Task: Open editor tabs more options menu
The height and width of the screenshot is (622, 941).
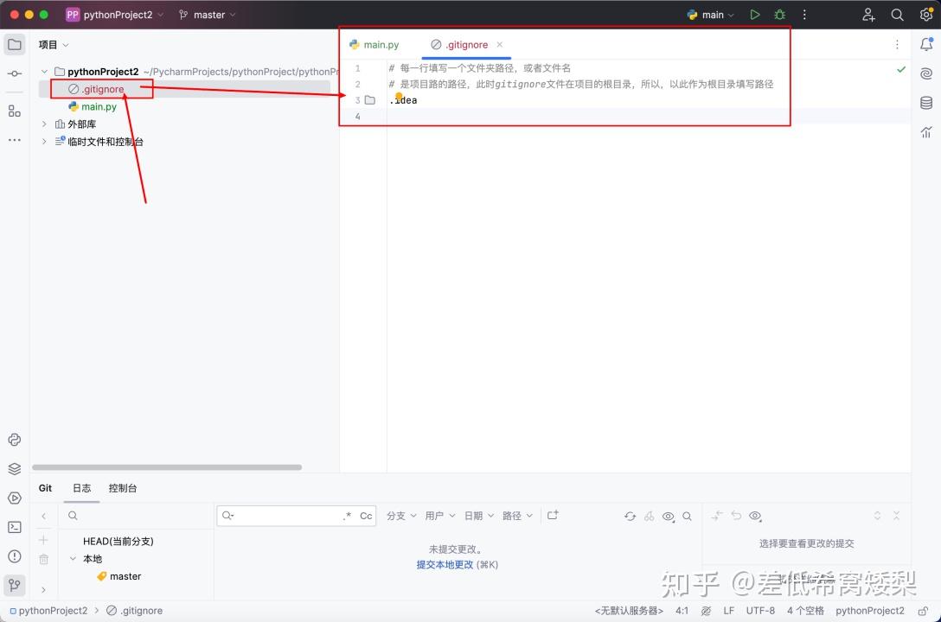Action: (x=897, y=44)
